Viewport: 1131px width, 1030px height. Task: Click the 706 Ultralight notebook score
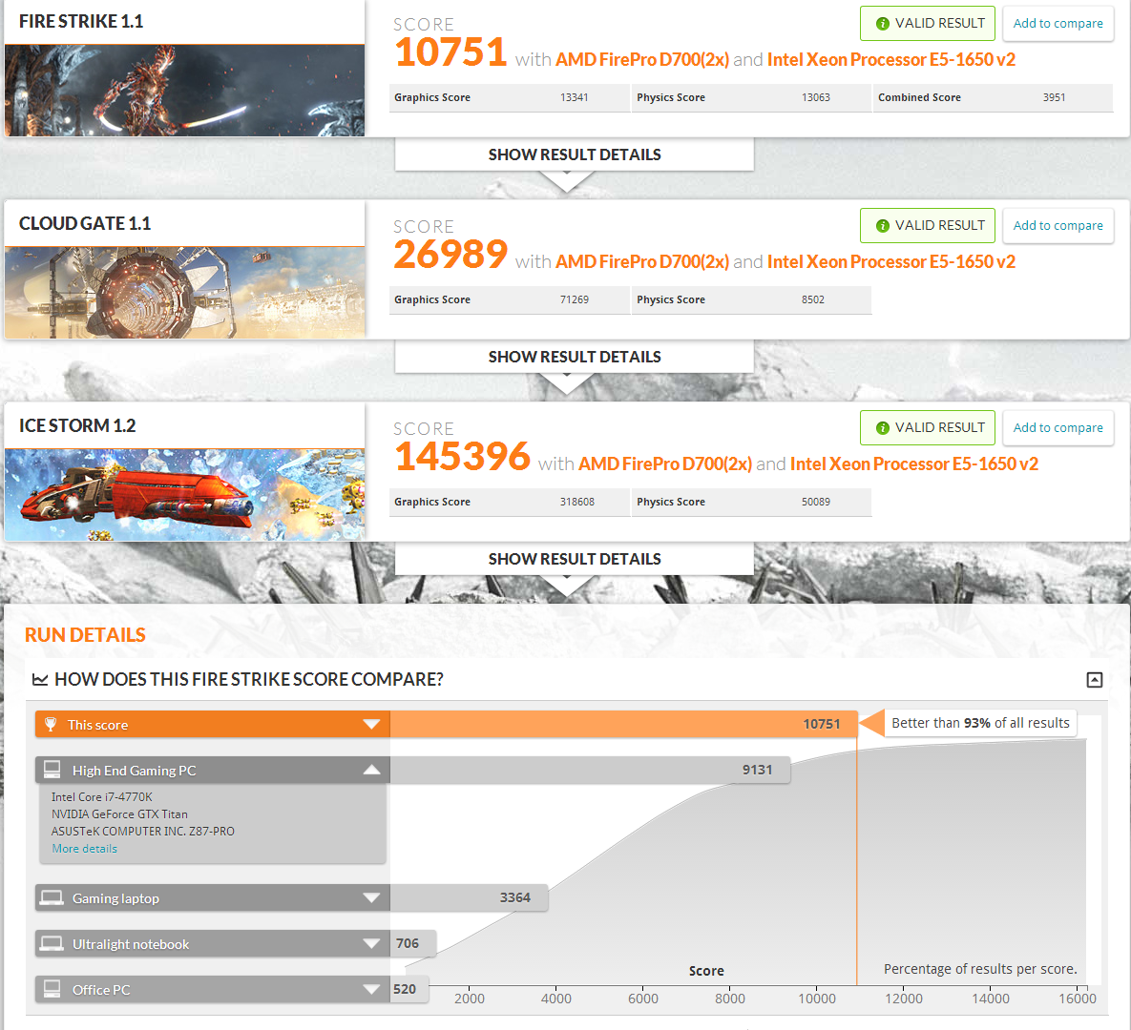pos(408,943)
